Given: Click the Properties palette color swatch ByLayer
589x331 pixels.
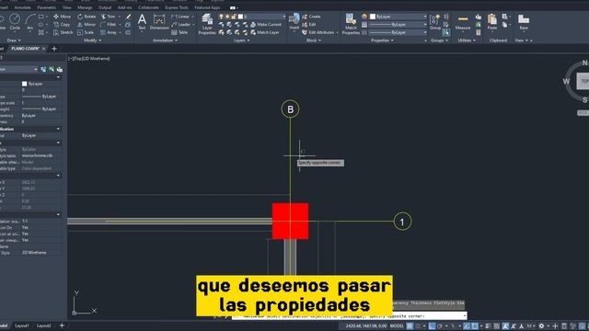Looking at the screenshot, I should coord(25,84).
